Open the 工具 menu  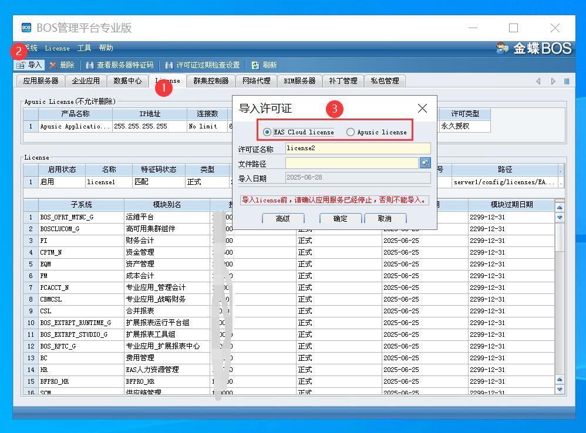(84, 48)
